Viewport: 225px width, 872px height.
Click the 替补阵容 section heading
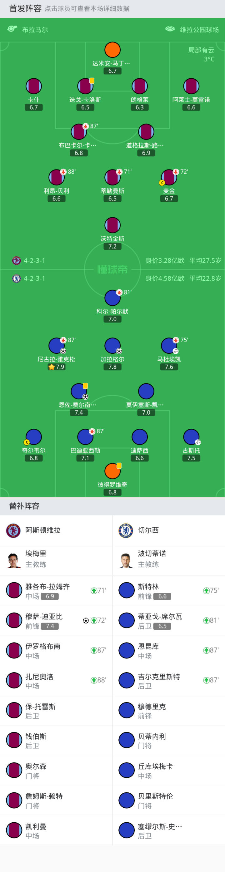pos(24,506)
